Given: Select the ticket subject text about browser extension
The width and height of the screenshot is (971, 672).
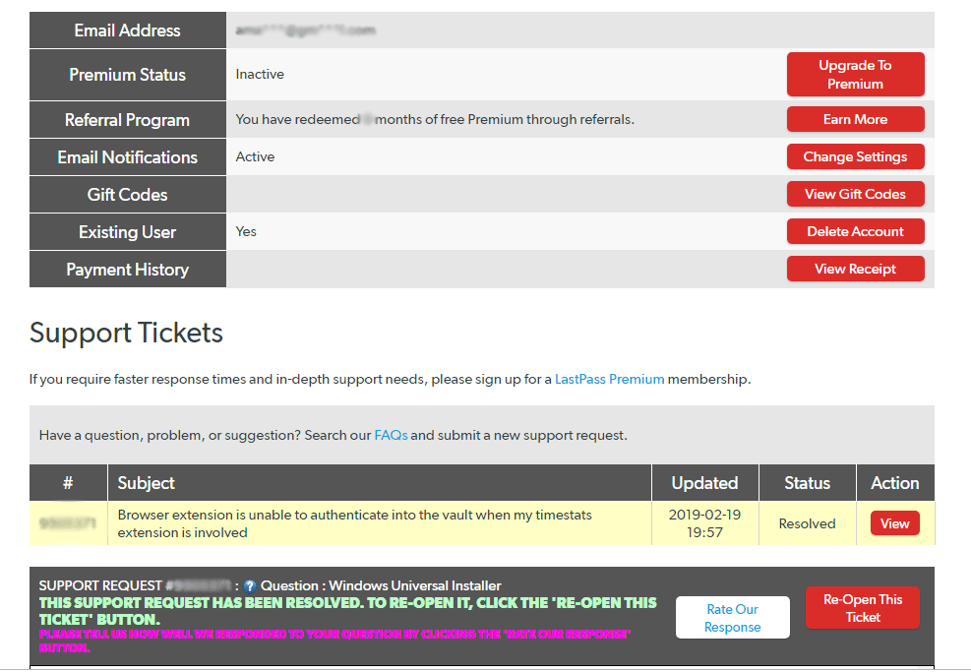Looking at the screenshot, I should click(x=355, y=523).
